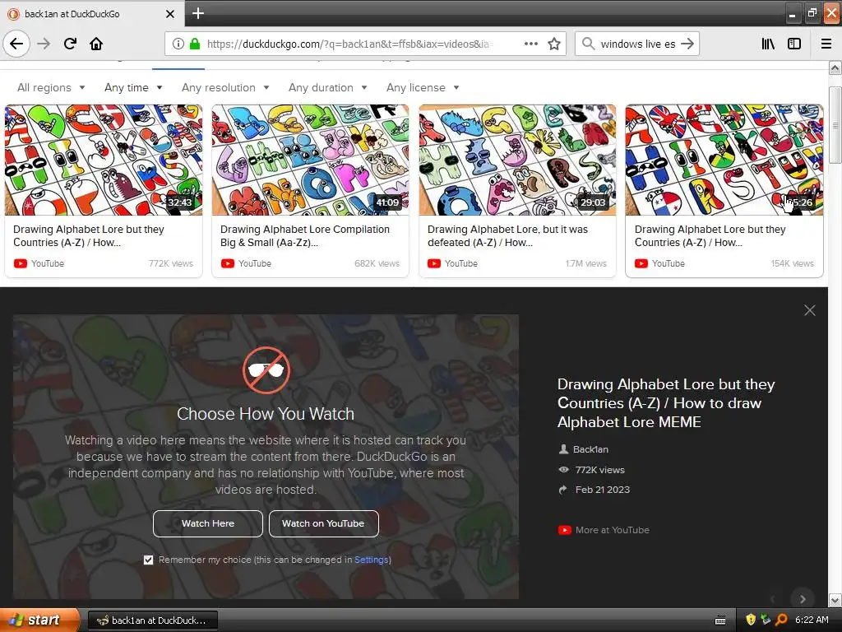The height and width of the screenshot is (632, 842).
Task: Open a new browser tab
Action: [x=198, y=13]
